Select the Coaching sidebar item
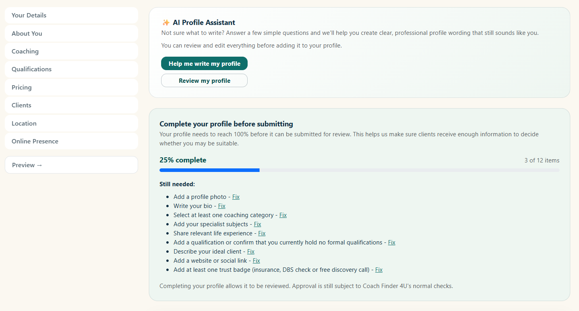579x311 pixels. click(x=71, y=52)
